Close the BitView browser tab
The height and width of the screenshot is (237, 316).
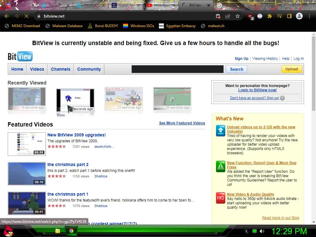point(209,5)
